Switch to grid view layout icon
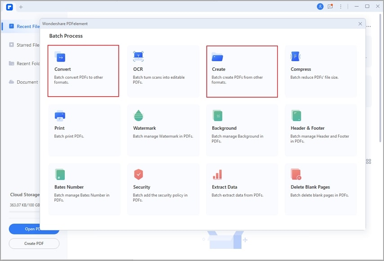Screen dimensions: 384x261 pyautogui.click(x=368, y=162)
